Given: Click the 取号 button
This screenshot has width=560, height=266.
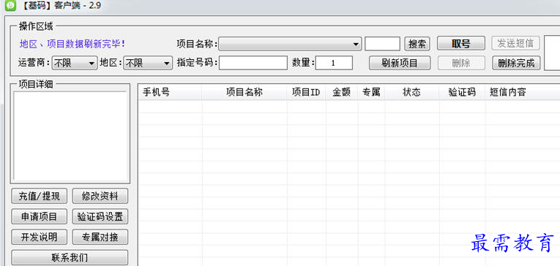Looking at the screenshot, I should click(461, 44).
